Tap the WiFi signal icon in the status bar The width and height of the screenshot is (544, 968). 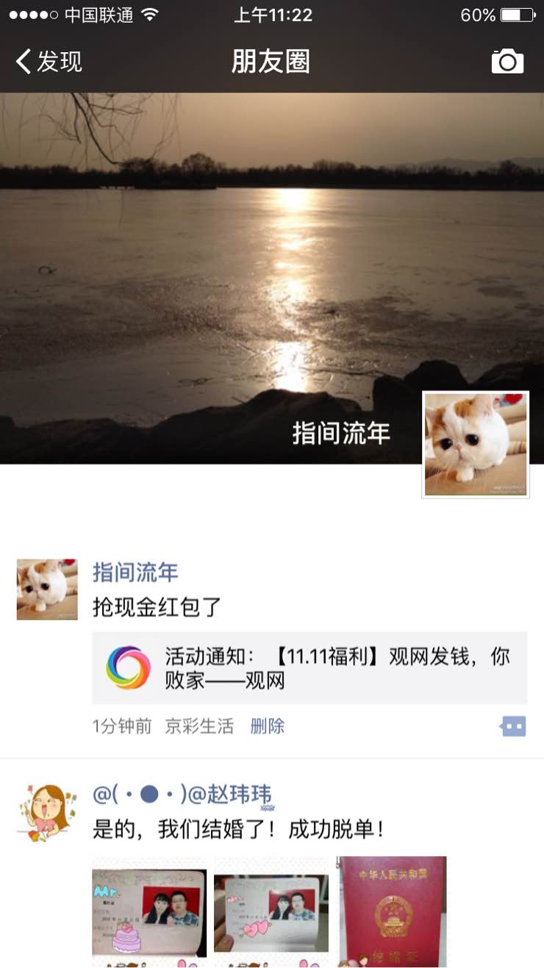coord(150,15)
